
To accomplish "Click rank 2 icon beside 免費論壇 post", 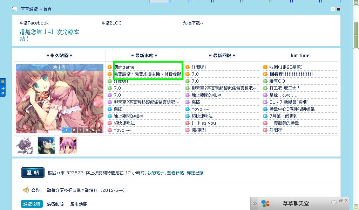I will (x=110, y=74).
